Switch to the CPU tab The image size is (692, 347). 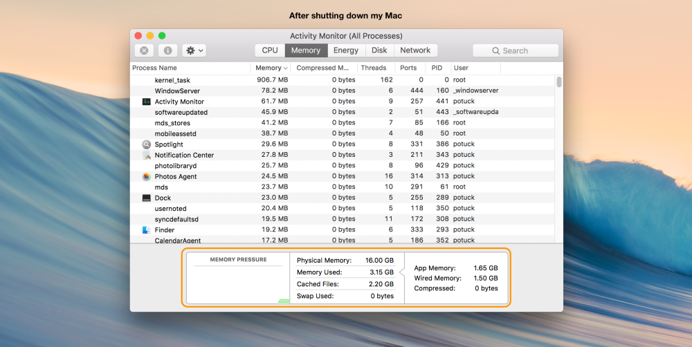270,50
